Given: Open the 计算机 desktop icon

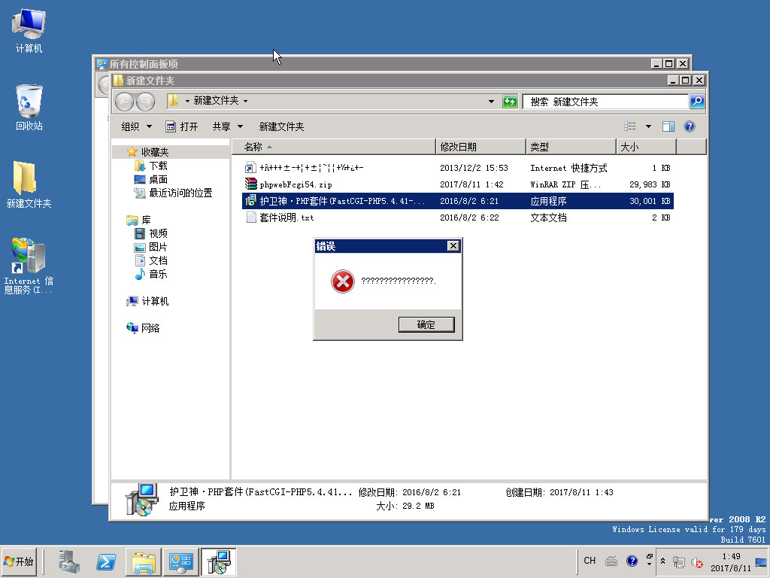Looking at the screenshot, I should (29, 29).
